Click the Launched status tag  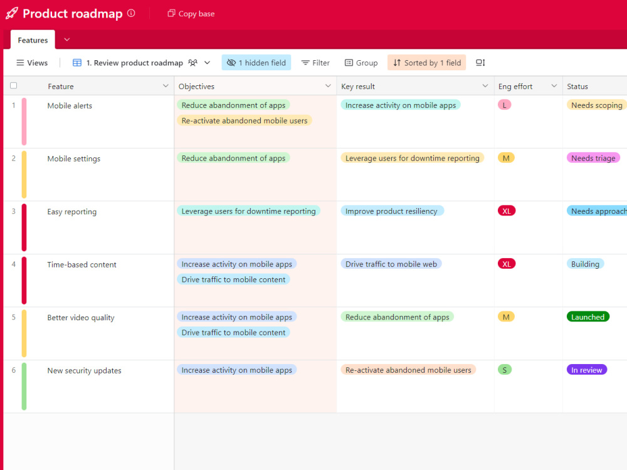pyautogui.click(x=588, y=317)
